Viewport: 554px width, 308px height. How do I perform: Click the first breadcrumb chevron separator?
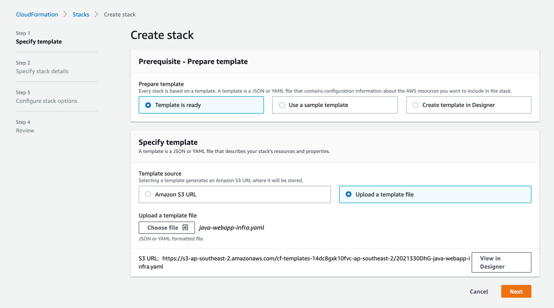[65, 15]
